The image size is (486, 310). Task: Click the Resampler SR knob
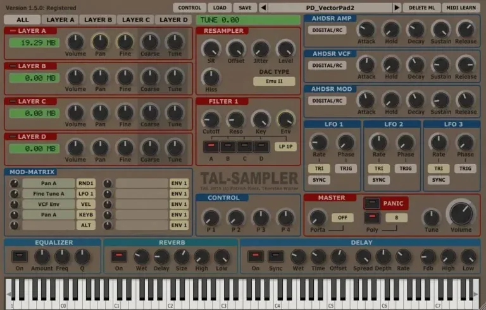211,49
